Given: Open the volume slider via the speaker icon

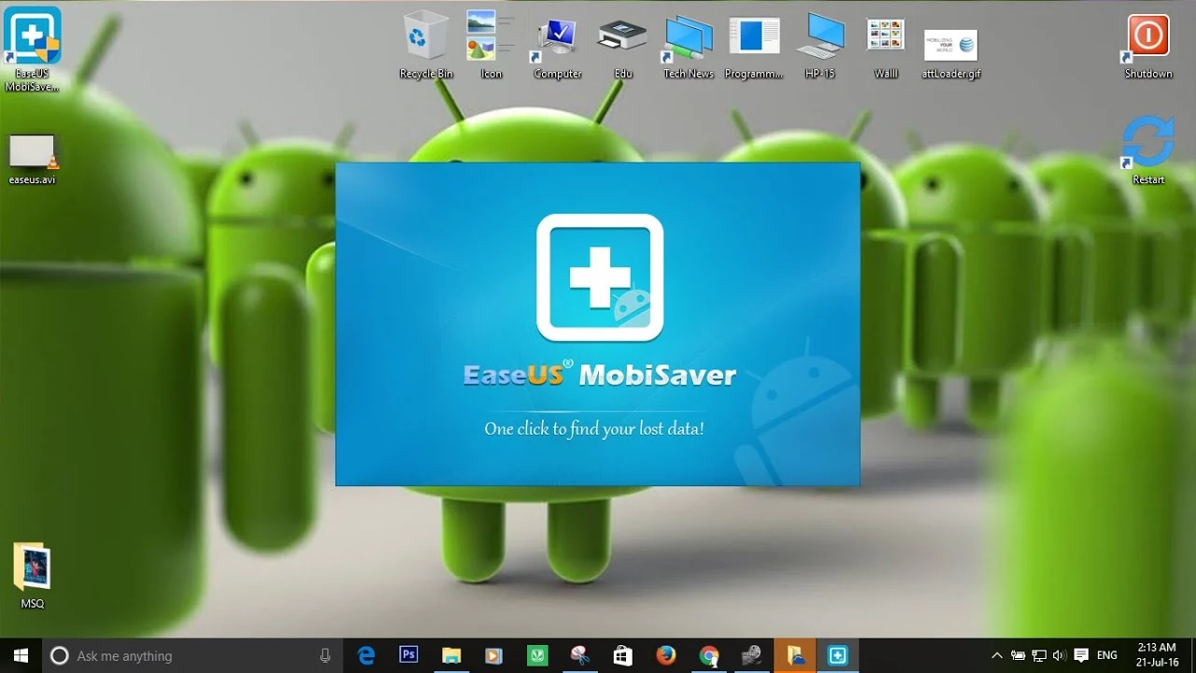Looking at the screenshot, I should 1061,655.
